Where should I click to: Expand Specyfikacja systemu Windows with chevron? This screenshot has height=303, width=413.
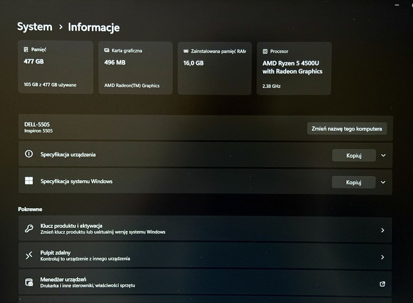pos(383,182)
